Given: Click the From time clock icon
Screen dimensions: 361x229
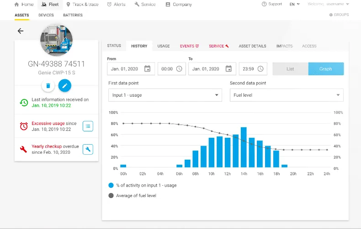Looking at the screenshot, I should point(179,69).
